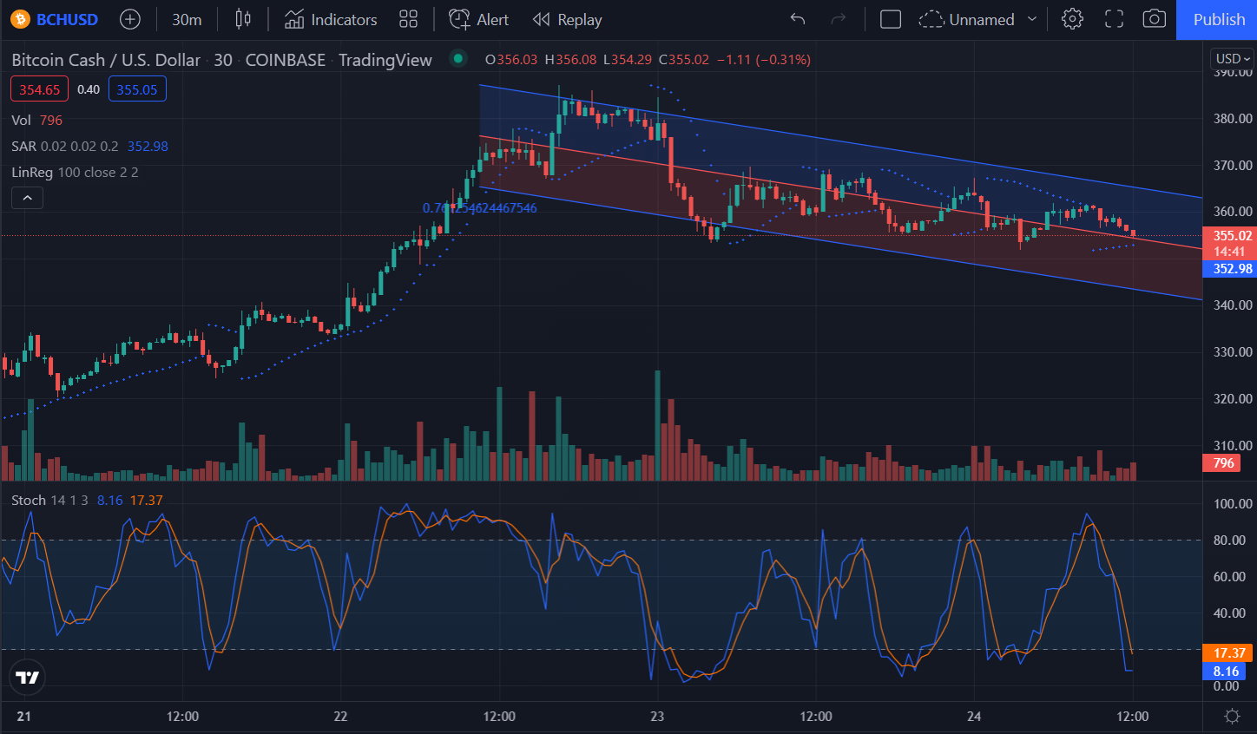The width and height of the screenshot is (1257, 734).
Task: Click the green market status dot
Action: pyautogui.click(x=458, y=58)
